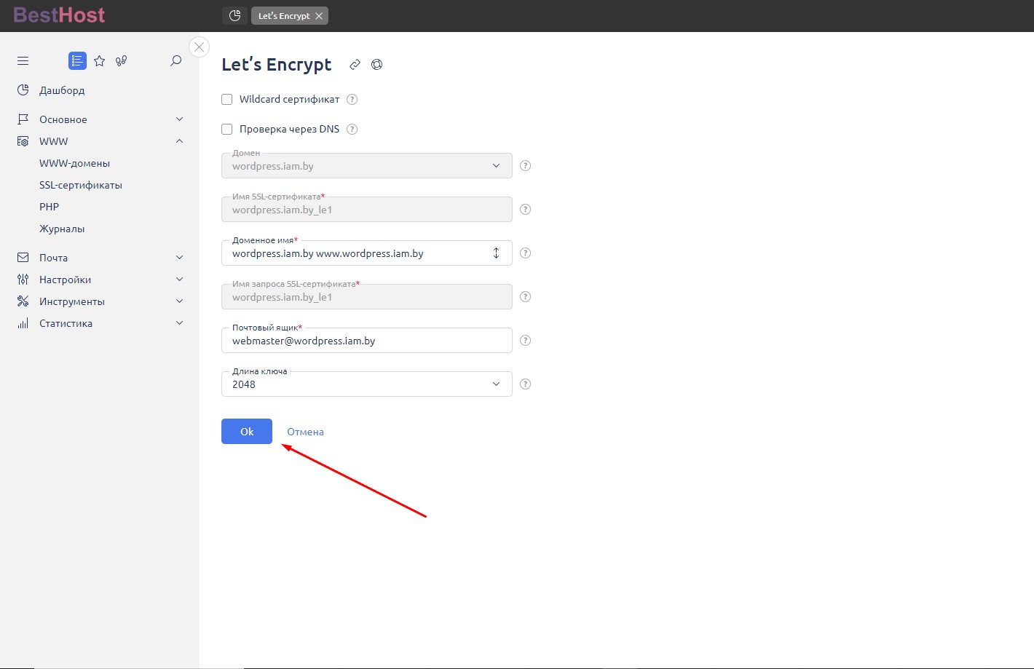Screen dimensions: 1034x669
Task: Open SSL-сертификаты in sidebar menu
Action: tap(81, 185)
